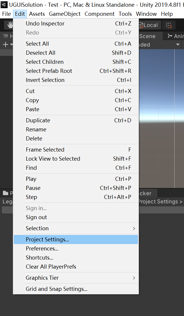Image resolution: width=184 pixels, height=316 pixels.
Task: Choose Cut from the Edit menu
Action: click(76, 91)
